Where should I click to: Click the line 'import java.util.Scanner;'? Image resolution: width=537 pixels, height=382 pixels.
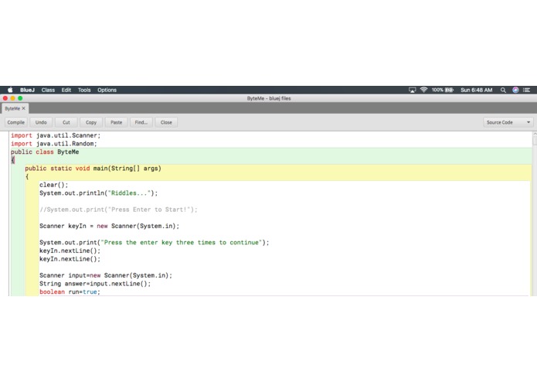[56, 135]
